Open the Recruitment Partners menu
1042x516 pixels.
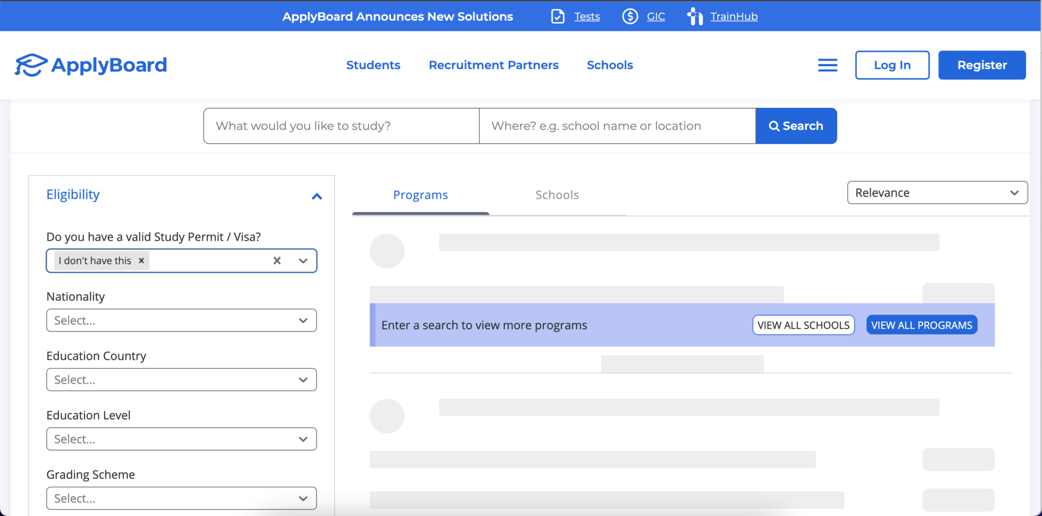click(494, 65)
